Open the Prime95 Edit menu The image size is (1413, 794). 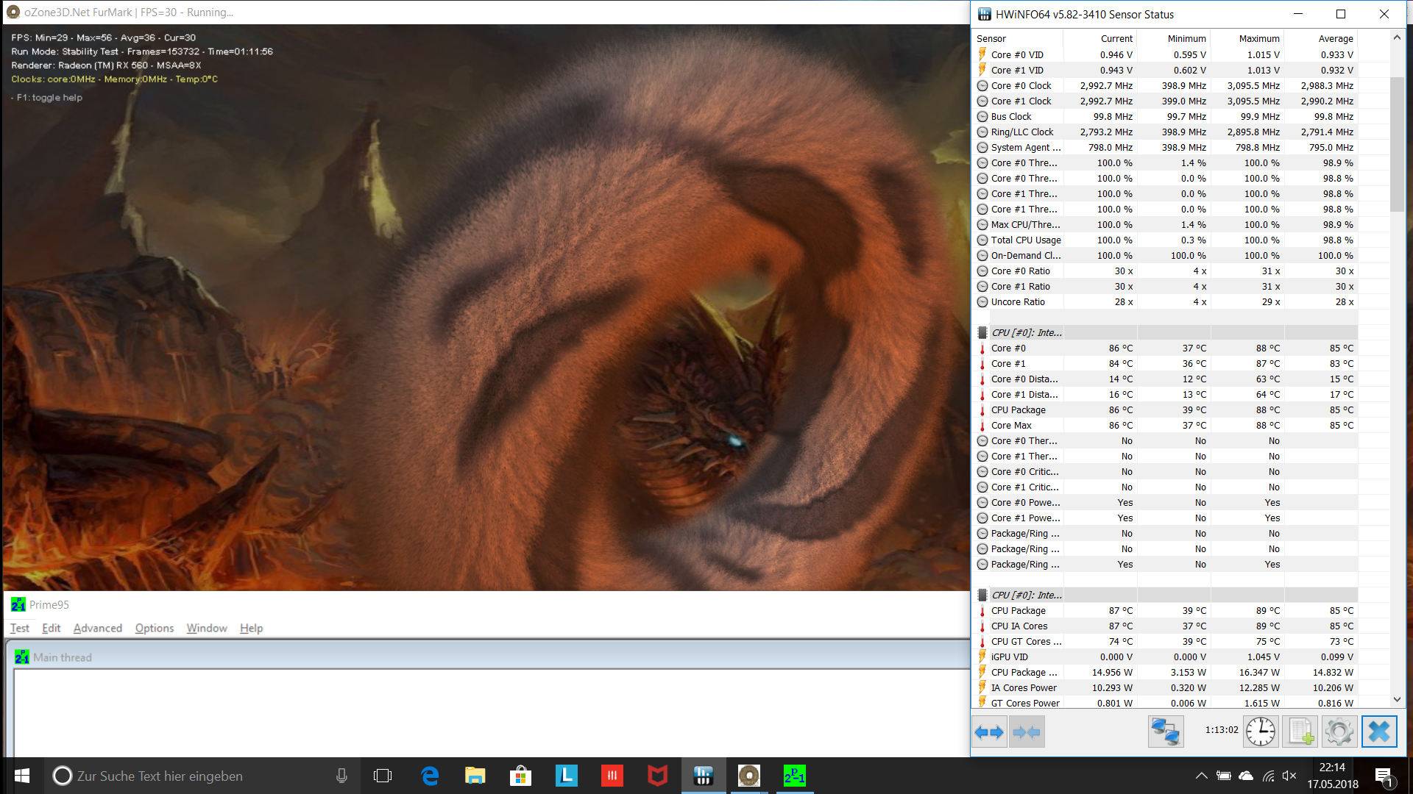point(51,628)
